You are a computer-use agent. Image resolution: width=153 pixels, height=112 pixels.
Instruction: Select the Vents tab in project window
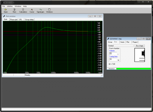coord(122,42)
